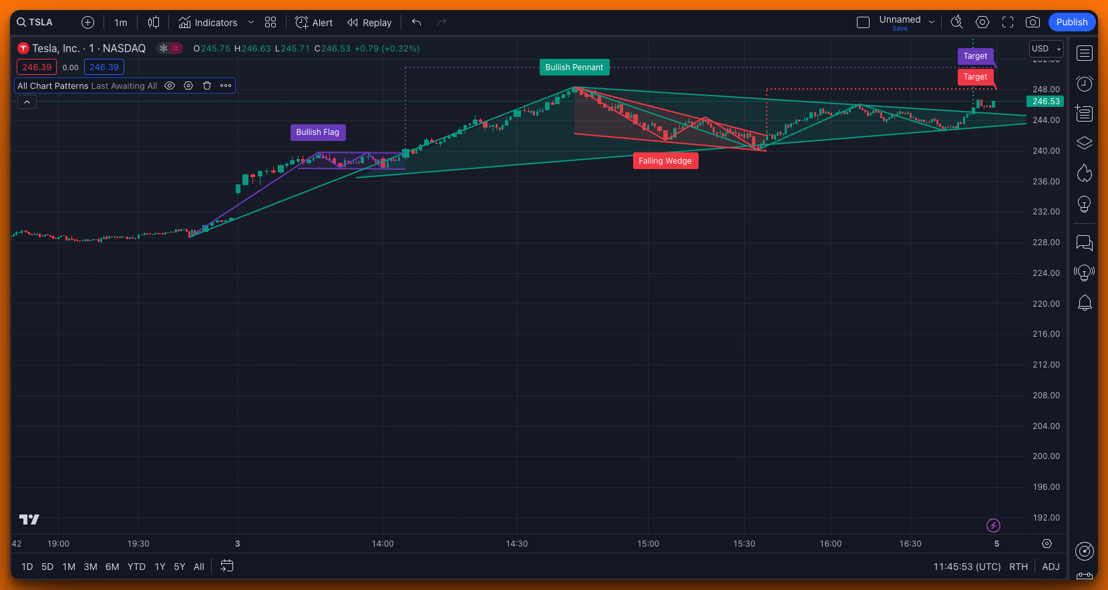Screen dimensions: 1108x590
Task: Click the lightning event marker on time axis
Action: (994, 526)
